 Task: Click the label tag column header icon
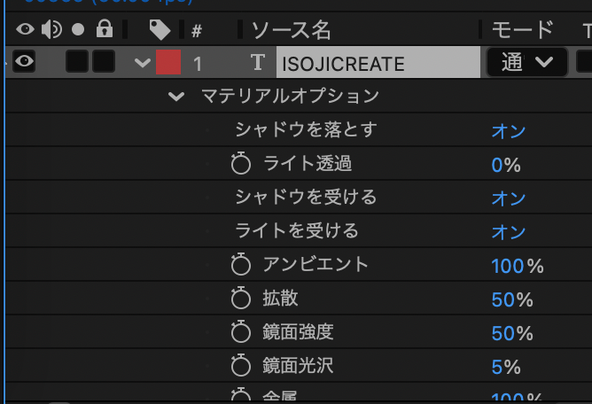click(160, 31)
